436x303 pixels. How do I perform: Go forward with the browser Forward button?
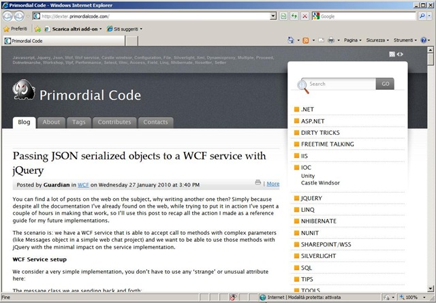pyautogui.click(x=19, y=16)
